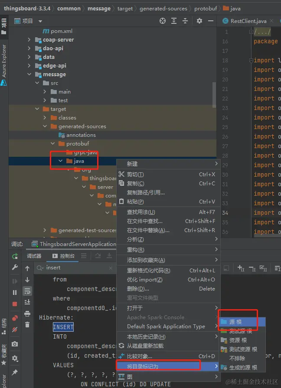Collapse the target folder
Screen dimensions: 281x388
(x=37, y=109)
